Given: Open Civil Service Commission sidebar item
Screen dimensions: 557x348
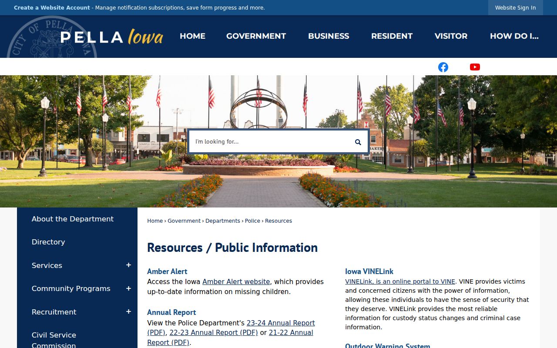Looking at the screenshot, I should (x=54, y=340).
